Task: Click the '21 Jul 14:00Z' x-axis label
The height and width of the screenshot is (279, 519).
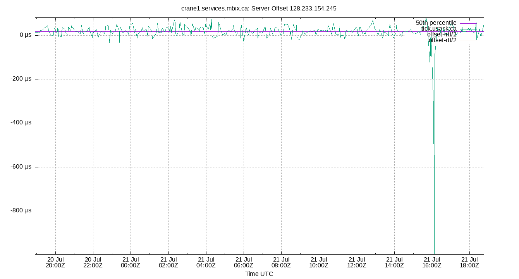Action: pos(394,262)
